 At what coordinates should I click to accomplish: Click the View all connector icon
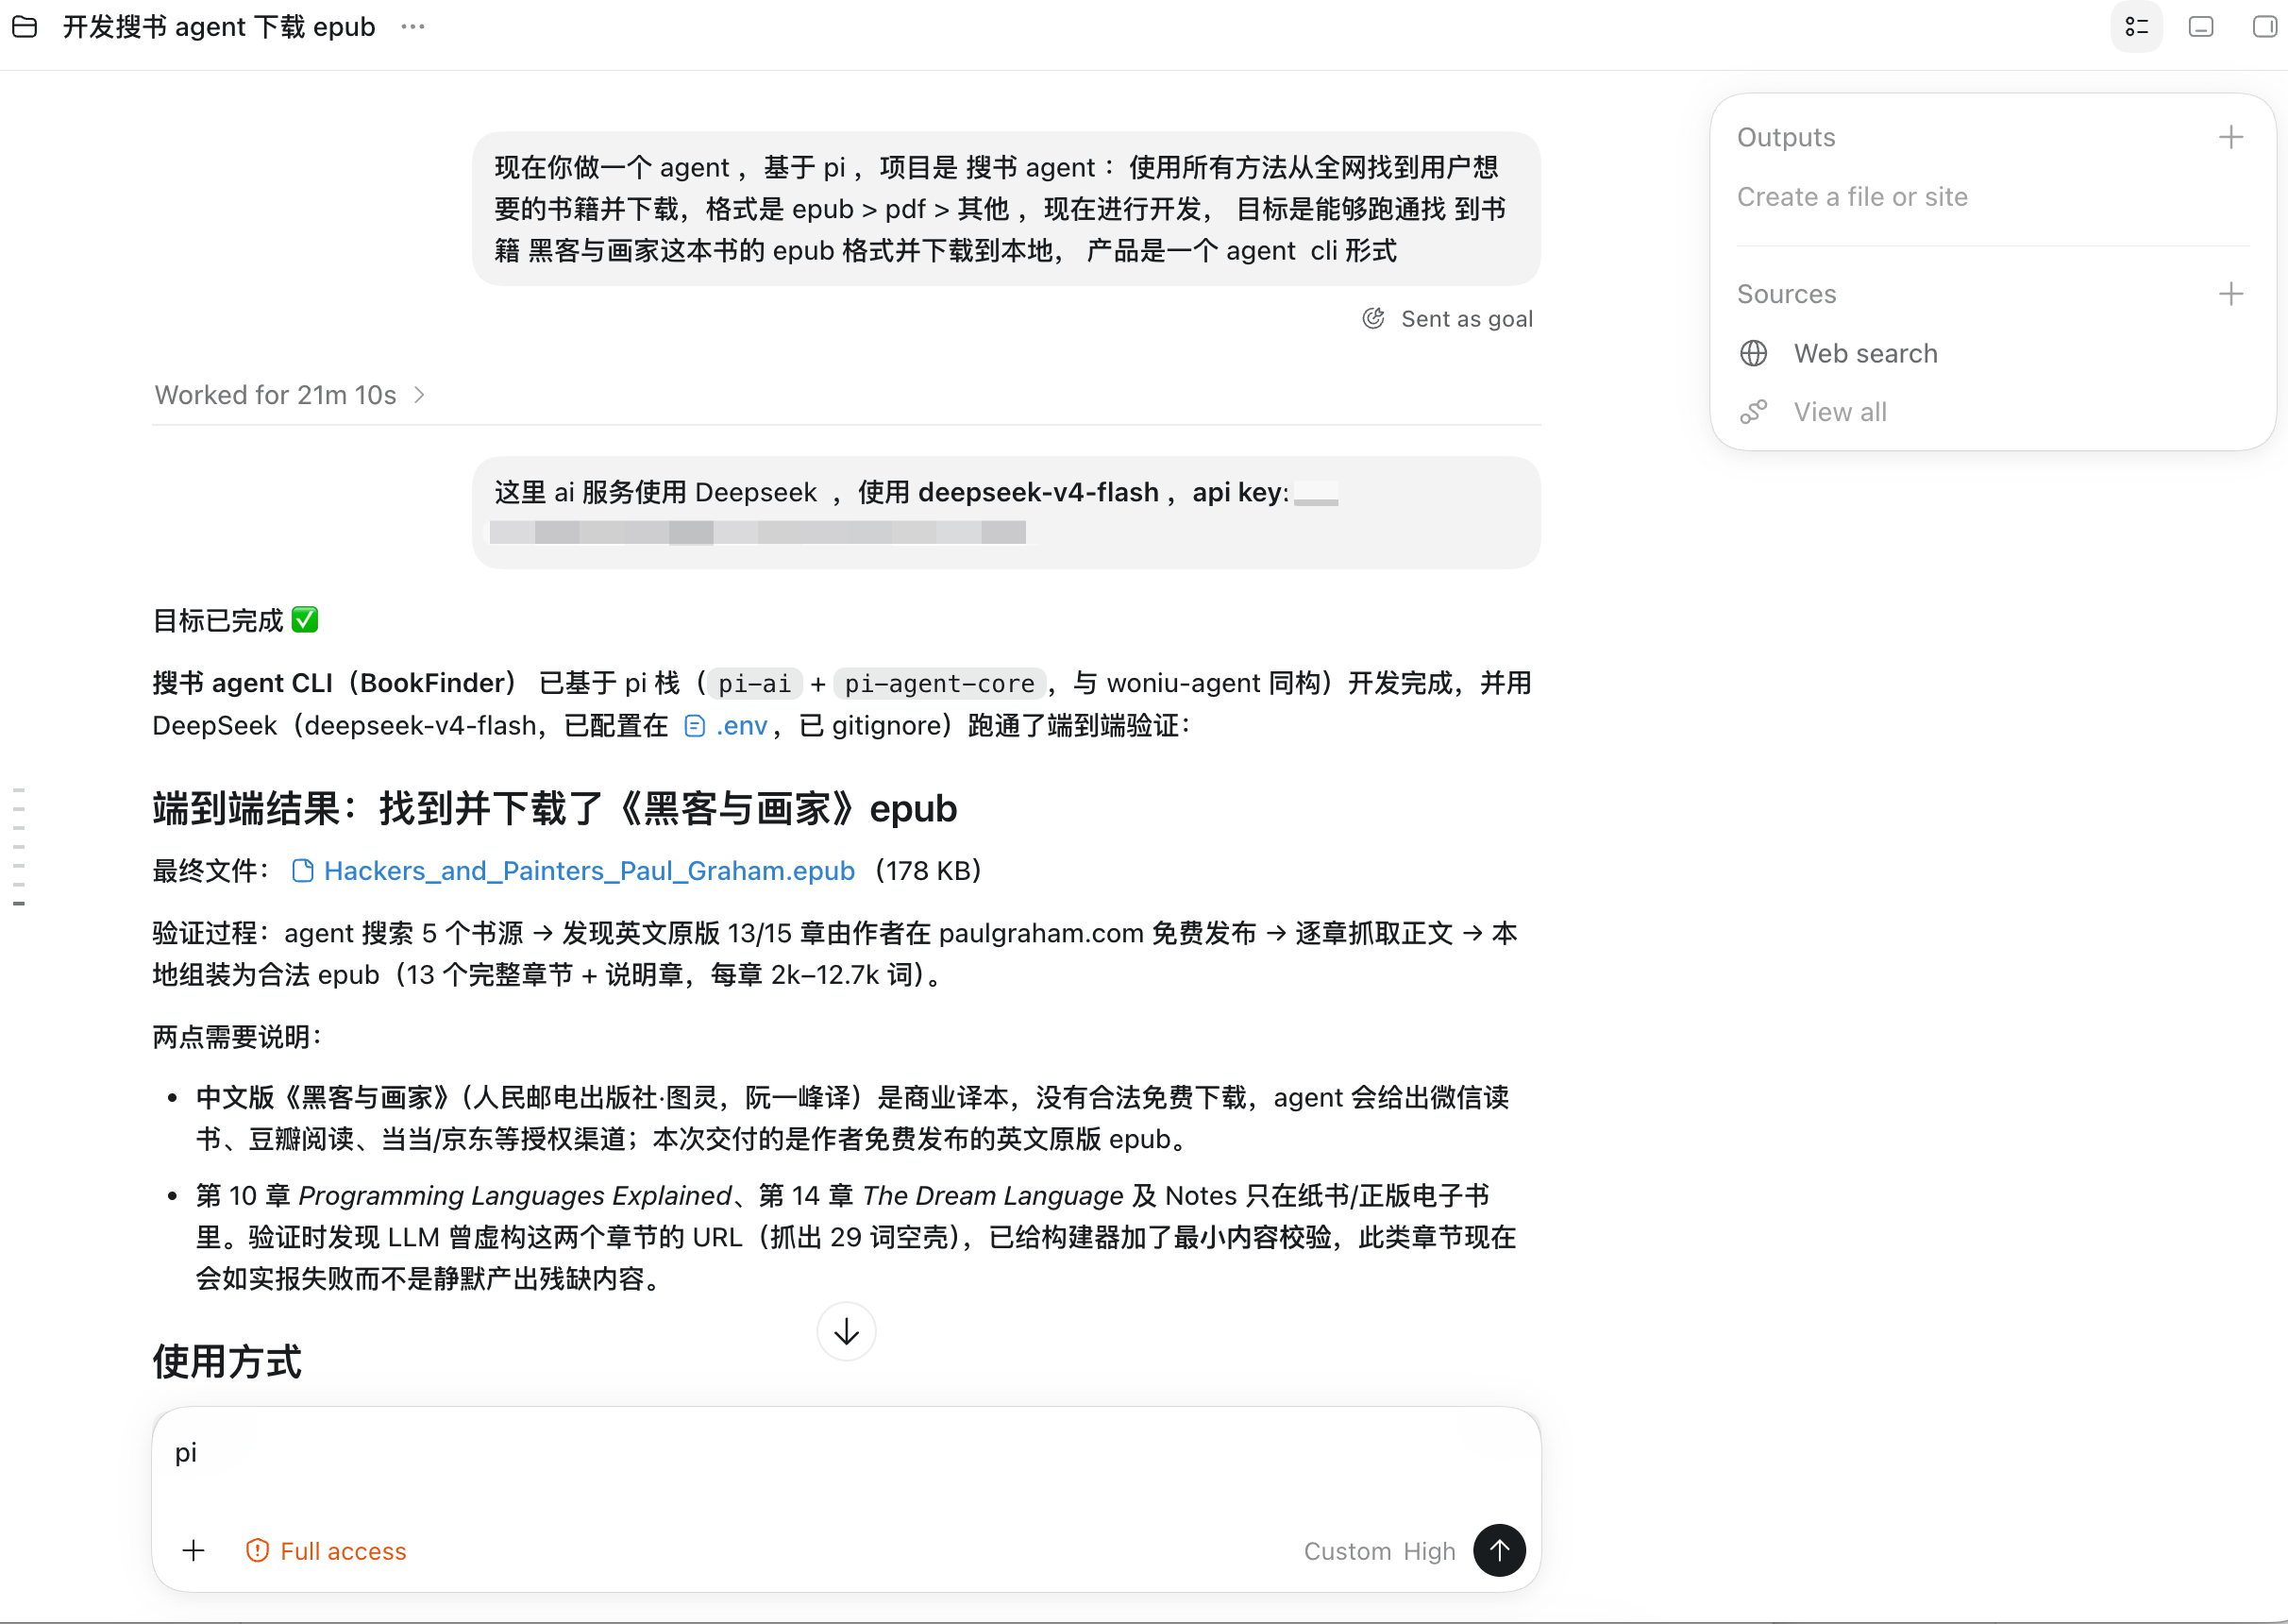(x=1753, y=412)
